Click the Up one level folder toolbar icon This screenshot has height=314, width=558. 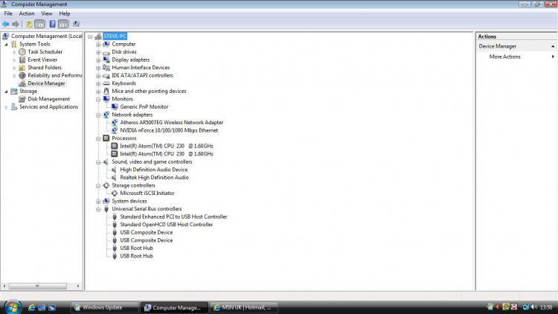tap(29, 24)
